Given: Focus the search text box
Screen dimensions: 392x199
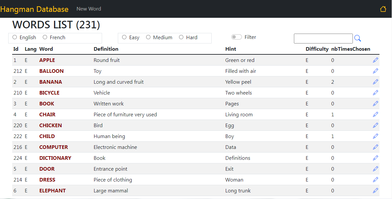Looking at the screenshot, I should click(x=323, y=39).
